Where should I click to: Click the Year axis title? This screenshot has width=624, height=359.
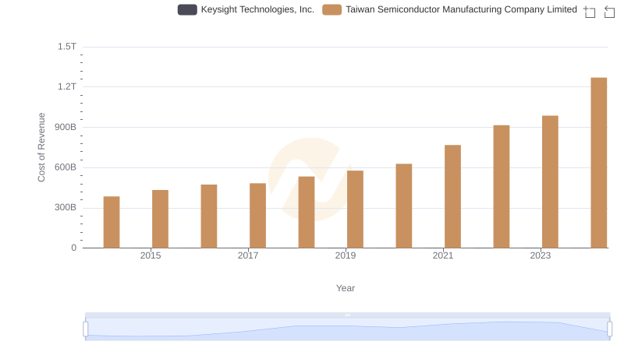(x=346, y=288)
